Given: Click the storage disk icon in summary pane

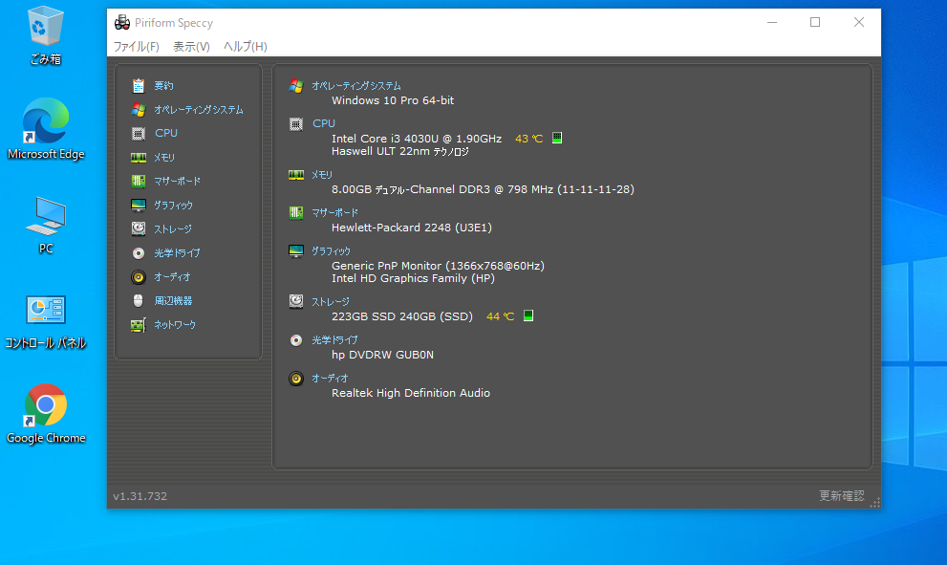Looking at the screenshot, I should (x=296, y=301).
